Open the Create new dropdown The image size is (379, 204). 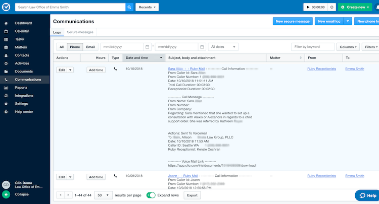point(356,7)
